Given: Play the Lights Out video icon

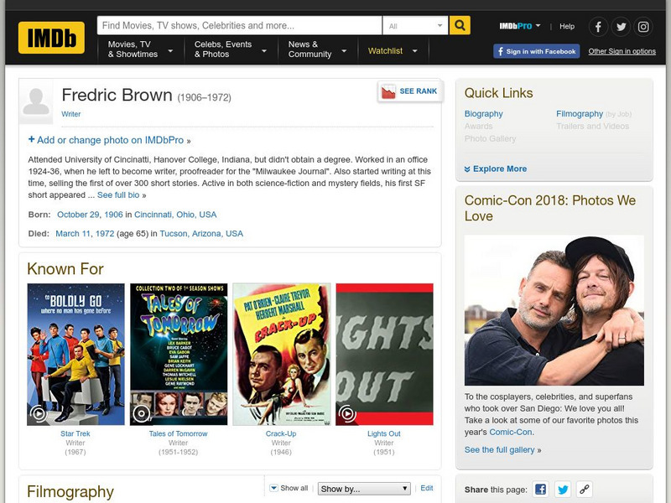Looking at the screenshot, I should [347, 413].
